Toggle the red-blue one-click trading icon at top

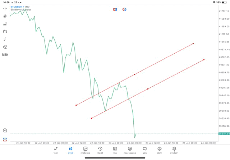(115, 9)
